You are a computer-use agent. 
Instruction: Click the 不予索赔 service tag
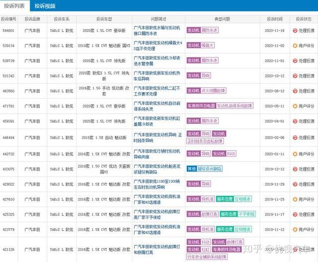click(x=246, y=214)
